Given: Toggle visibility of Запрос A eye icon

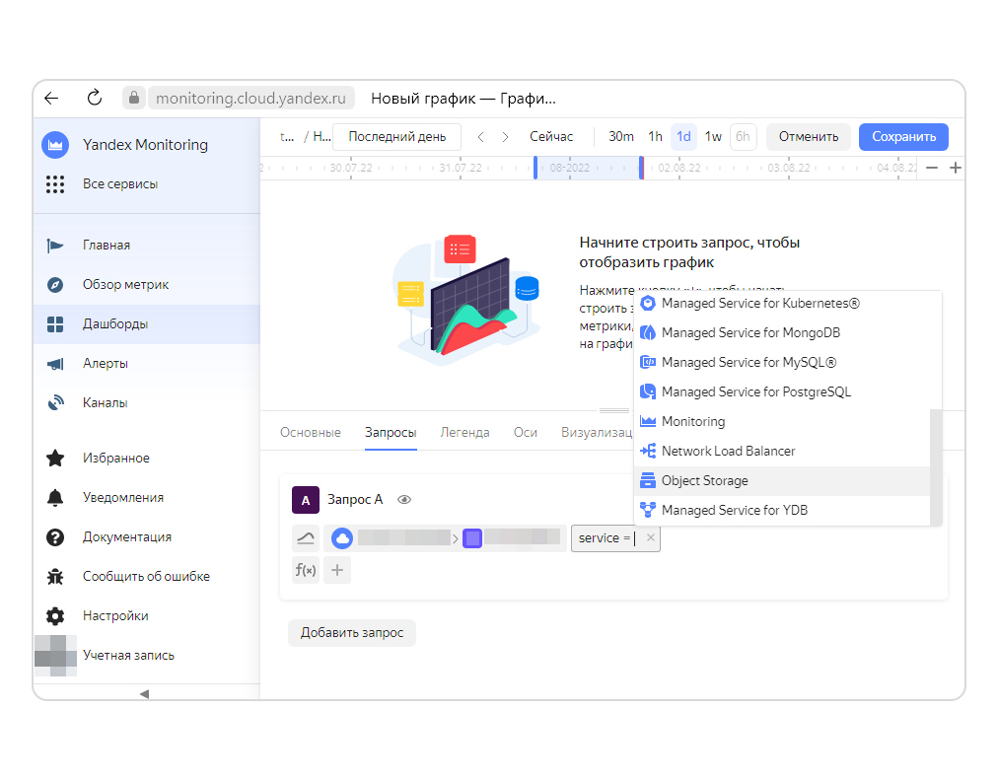Looking at the screenshot, I should pyautogui.click(x=404, y=500).
